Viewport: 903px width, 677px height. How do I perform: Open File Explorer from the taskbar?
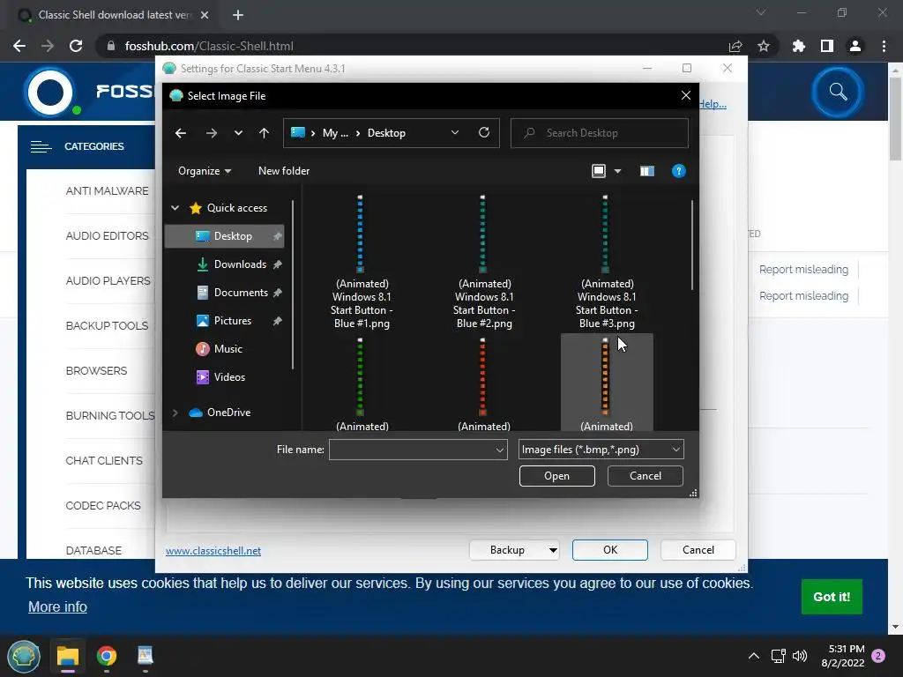[x=67, y=656]
